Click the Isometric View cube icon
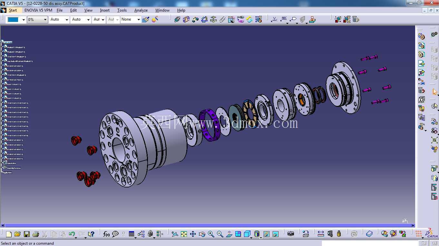 [247, 234]
